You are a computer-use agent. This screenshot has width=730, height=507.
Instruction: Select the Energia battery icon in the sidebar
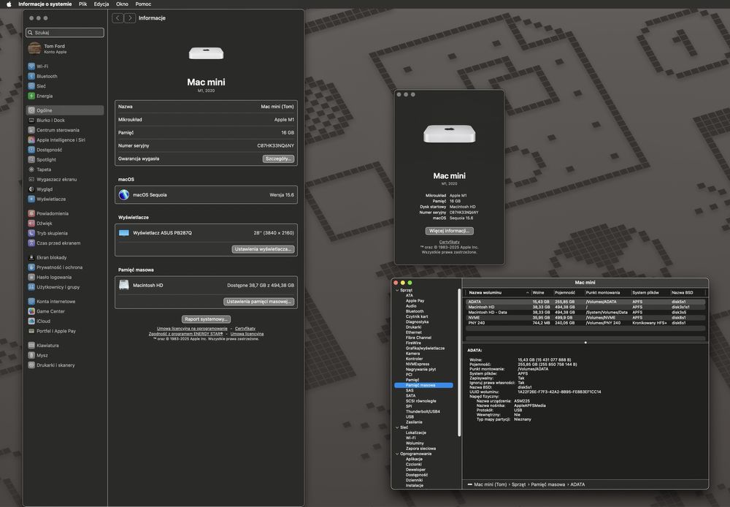pos(31,96)
